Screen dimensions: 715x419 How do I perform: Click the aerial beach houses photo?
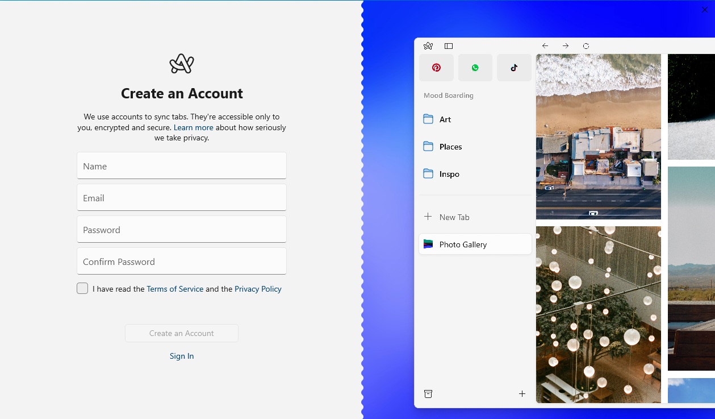point(599,136)
